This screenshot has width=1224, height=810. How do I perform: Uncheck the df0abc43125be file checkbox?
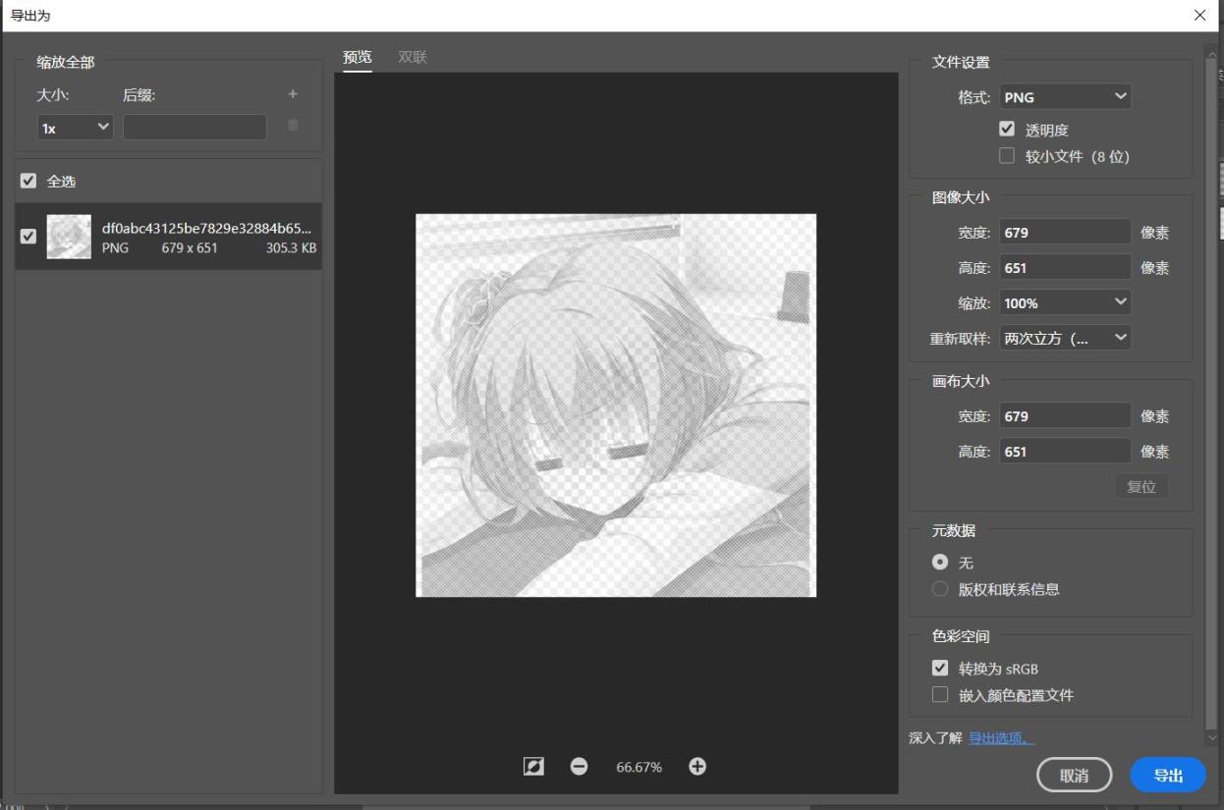tap(28, 236)
